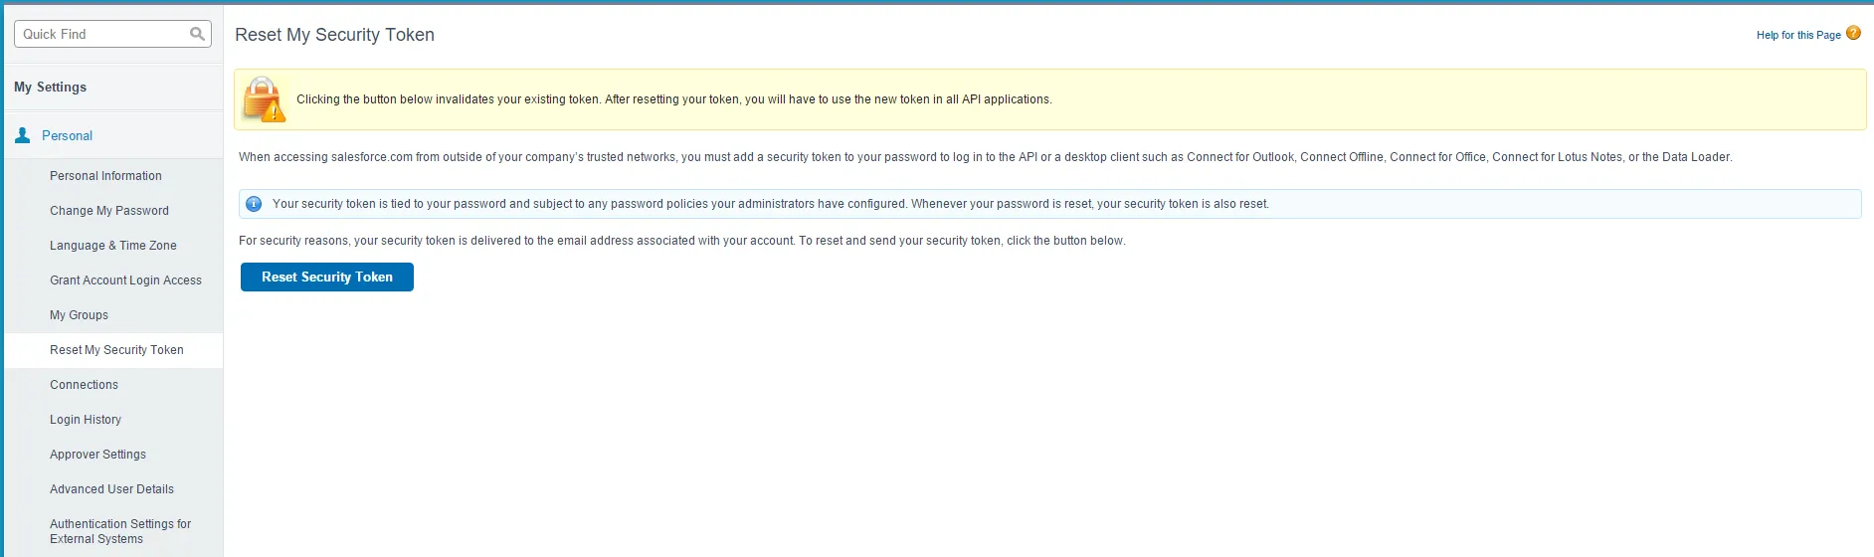Image resolution: width=1874 pixels, height=557 pixels.
Task: Type in the Quick Find search field
Action: [99, 34]
